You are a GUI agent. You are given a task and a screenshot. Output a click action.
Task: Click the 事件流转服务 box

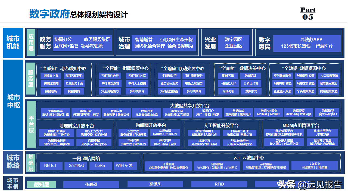[x=194, y=76]
